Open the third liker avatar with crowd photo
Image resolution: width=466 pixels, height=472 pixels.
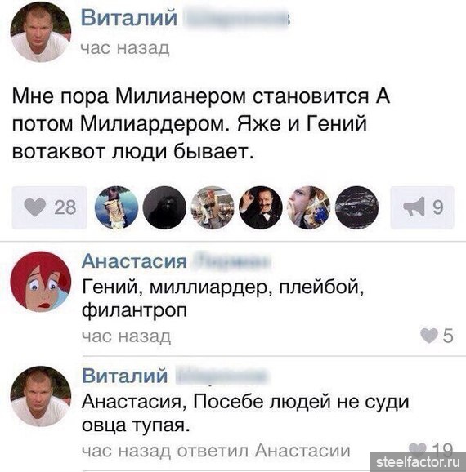click(213, 207)
